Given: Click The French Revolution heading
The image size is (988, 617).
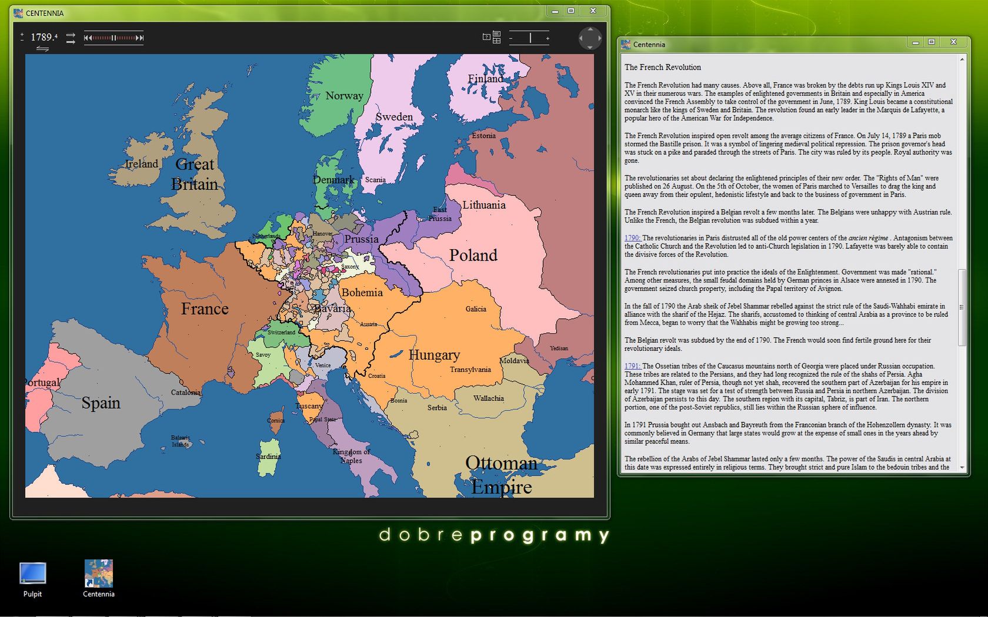Looking at the screenshot, I should 663,68.
